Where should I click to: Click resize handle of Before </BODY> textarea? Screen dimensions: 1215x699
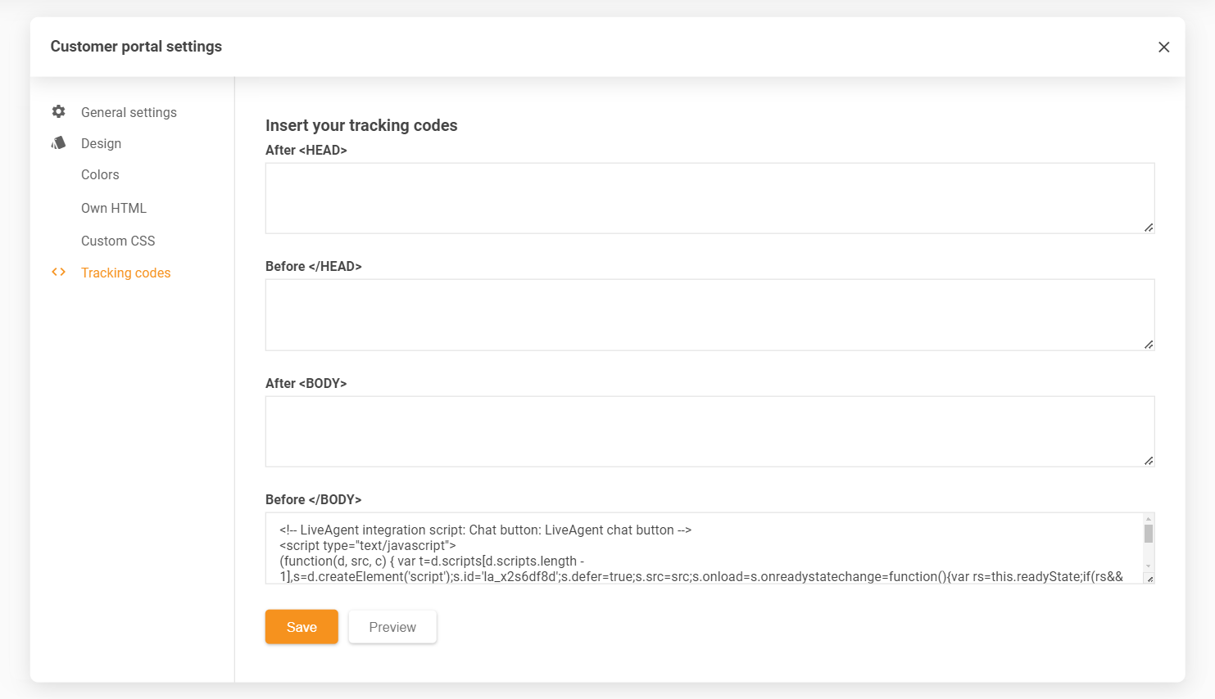[x=1149, y=579]
